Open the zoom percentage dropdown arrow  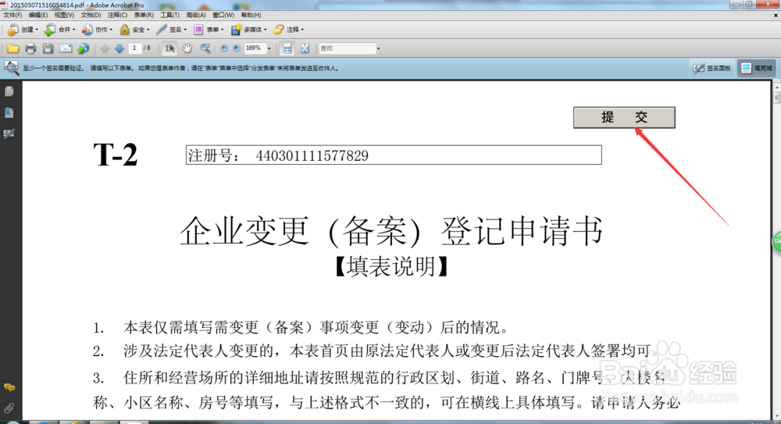click(x=269, y=48)
